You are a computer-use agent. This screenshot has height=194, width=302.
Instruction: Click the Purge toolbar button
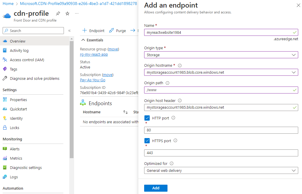pyautogui.click(x=118, y=31)
